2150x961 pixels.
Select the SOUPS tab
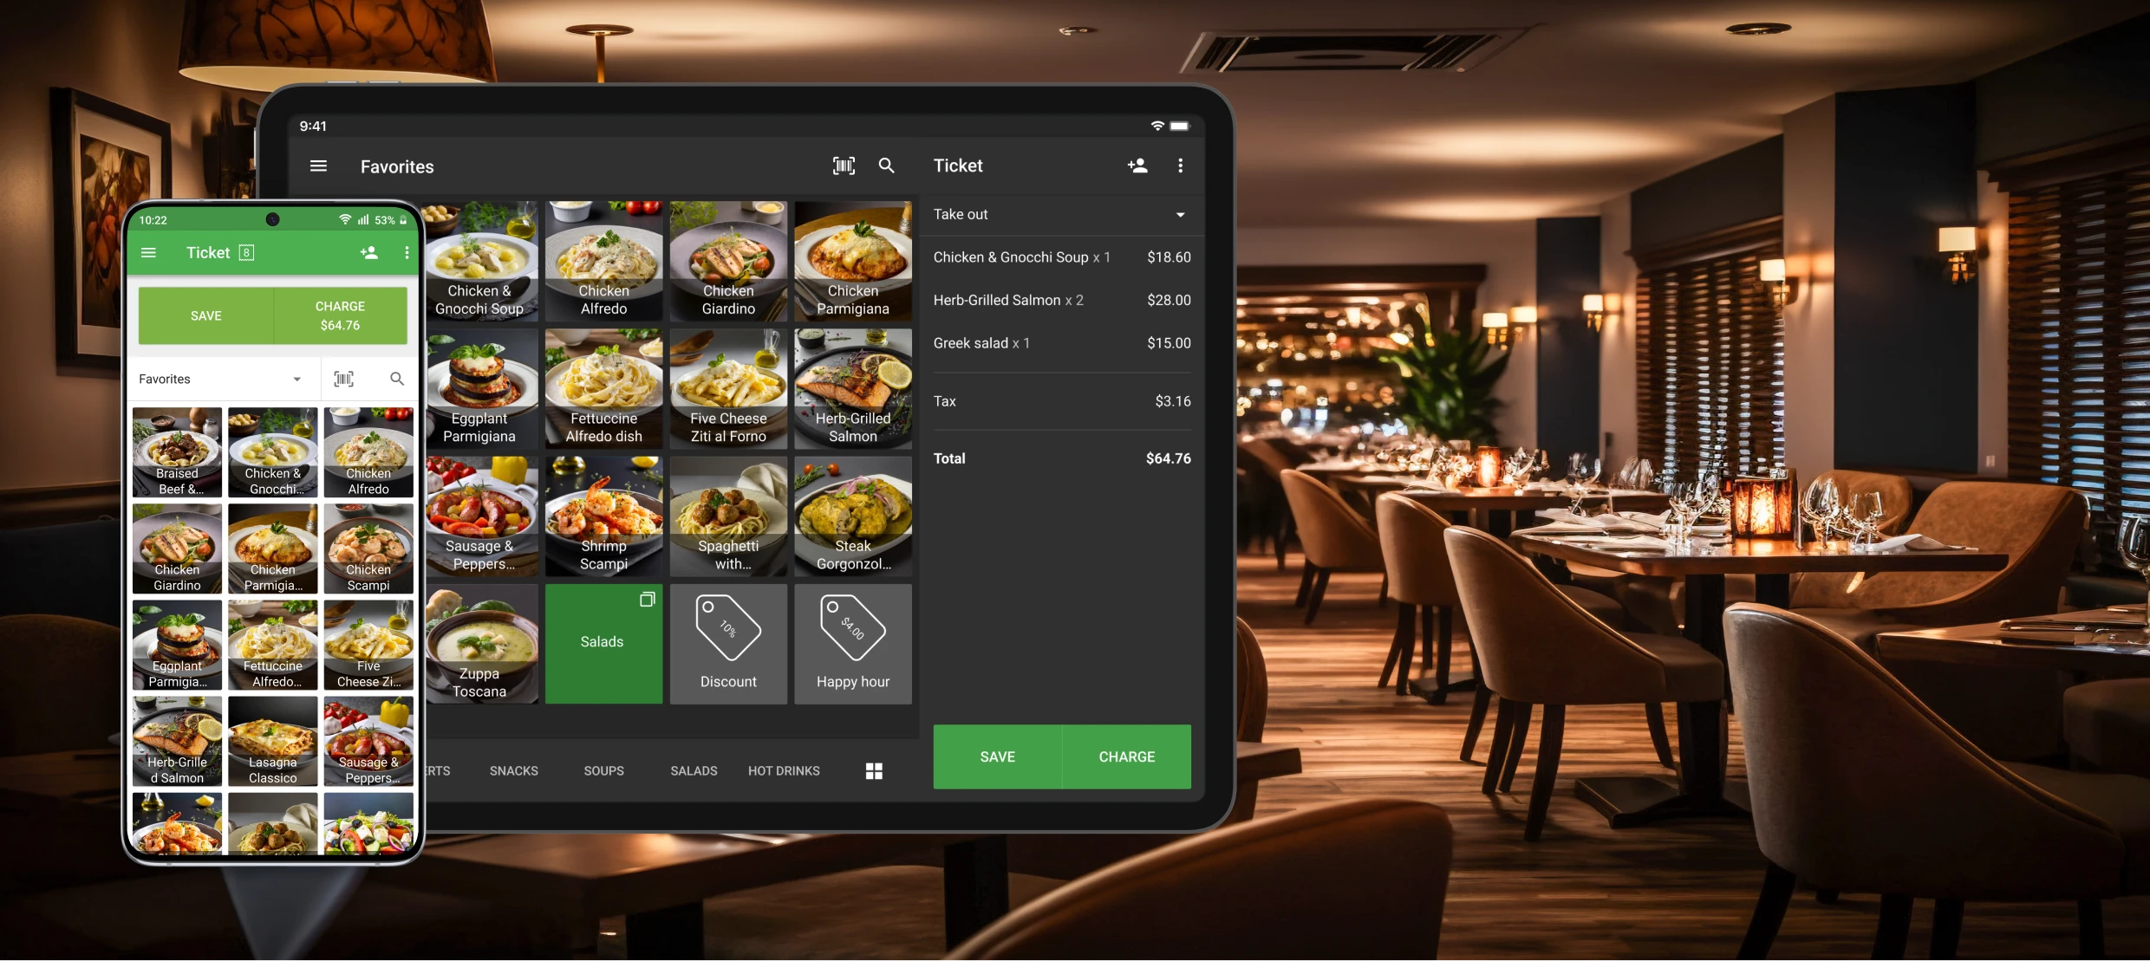click(603, 770)
